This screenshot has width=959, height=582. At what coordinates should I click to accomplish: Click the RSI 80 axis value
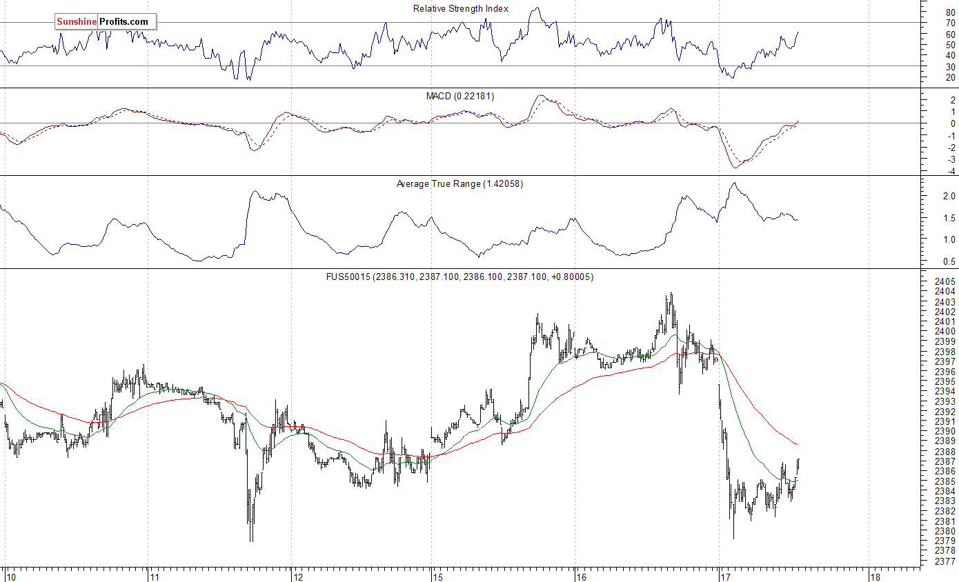pos(950,13)
